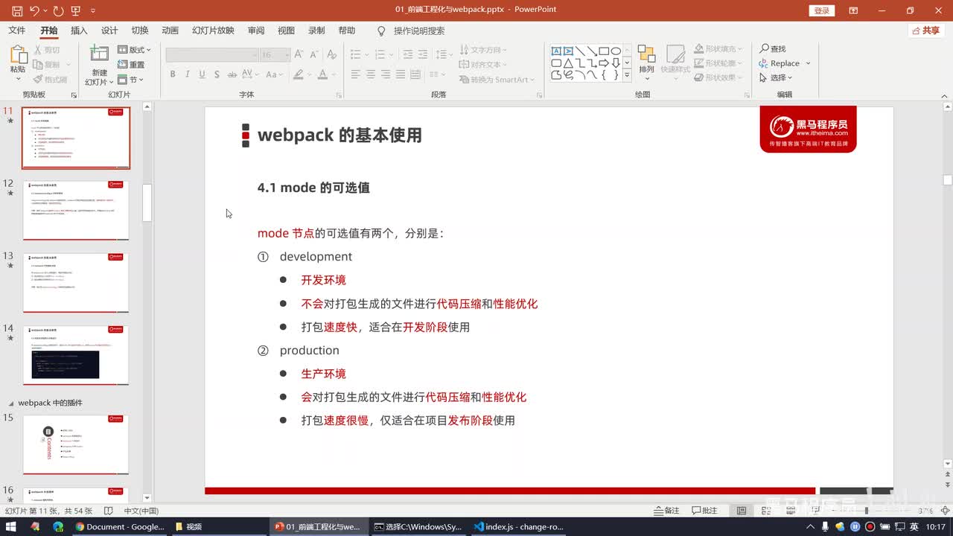
Task: Start slideshow from quick access toolbar
Action: point(75,10)
